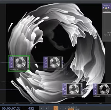This screenshot has width=111, height=110.
Task: Toggle the viewer active flag on transform1
Action: (x=12, y=58)
